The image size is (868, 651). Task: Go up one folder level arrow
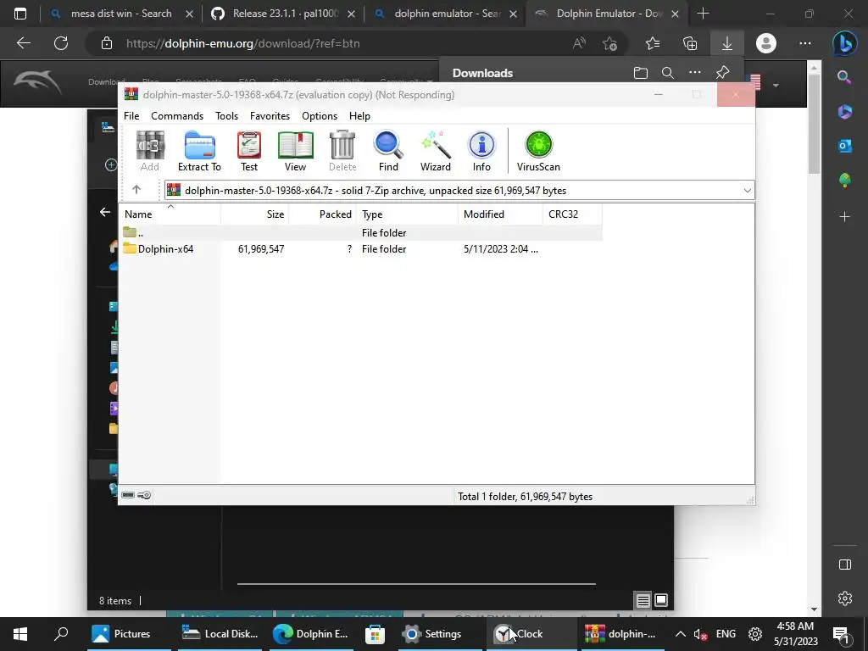(x=136, y=190)
